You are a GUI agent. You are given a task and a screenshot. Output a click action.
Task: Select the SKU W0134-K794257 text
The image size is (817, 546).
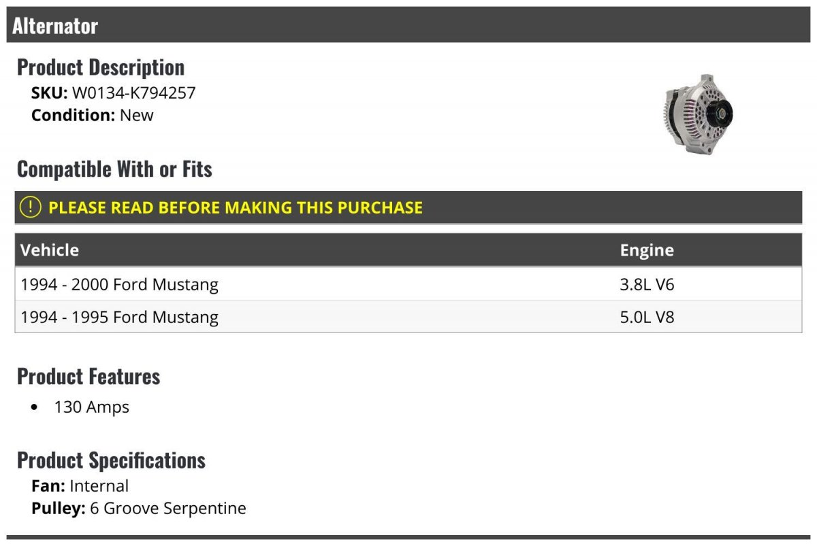click(133, 93)
